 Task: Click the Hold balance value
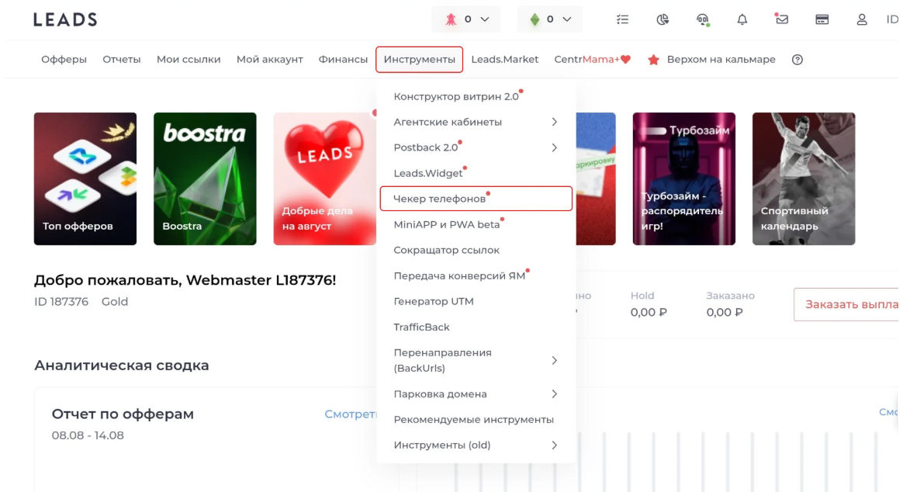pyautogui.click(x=649, y=312)
